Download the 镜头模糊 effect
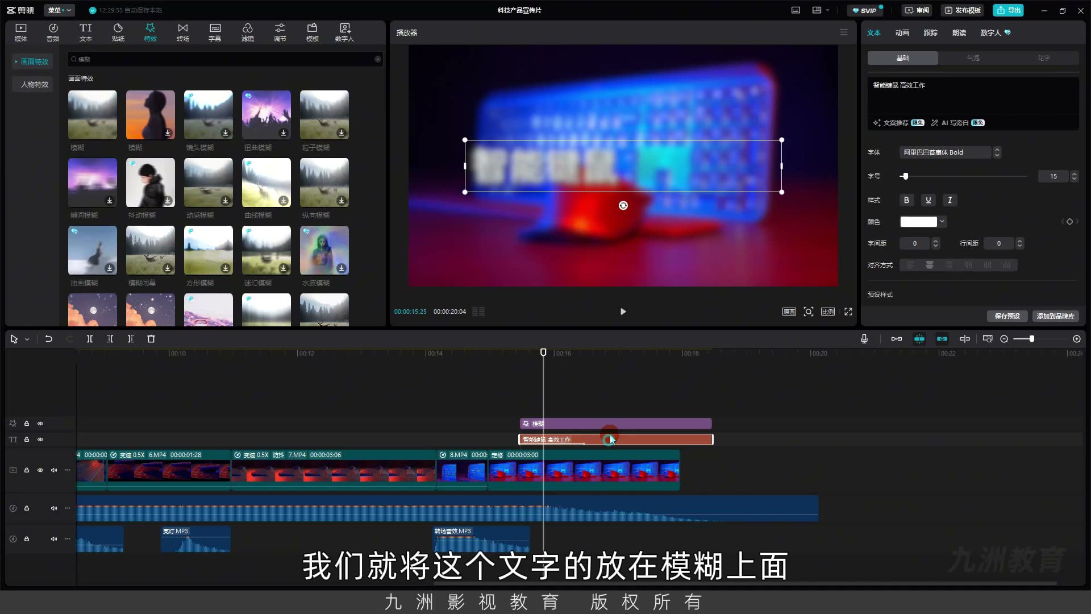Viewport: 1091px width, 614px height. [226, 133]
